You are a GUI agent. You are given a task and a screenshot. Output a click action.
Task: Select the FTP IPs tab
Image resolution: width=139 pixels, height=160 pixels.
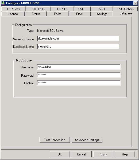62,9
